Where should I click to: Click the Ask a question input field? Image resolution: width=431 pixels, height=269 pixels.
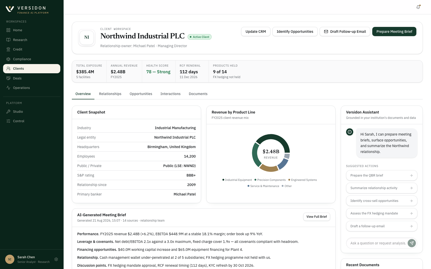378,243
